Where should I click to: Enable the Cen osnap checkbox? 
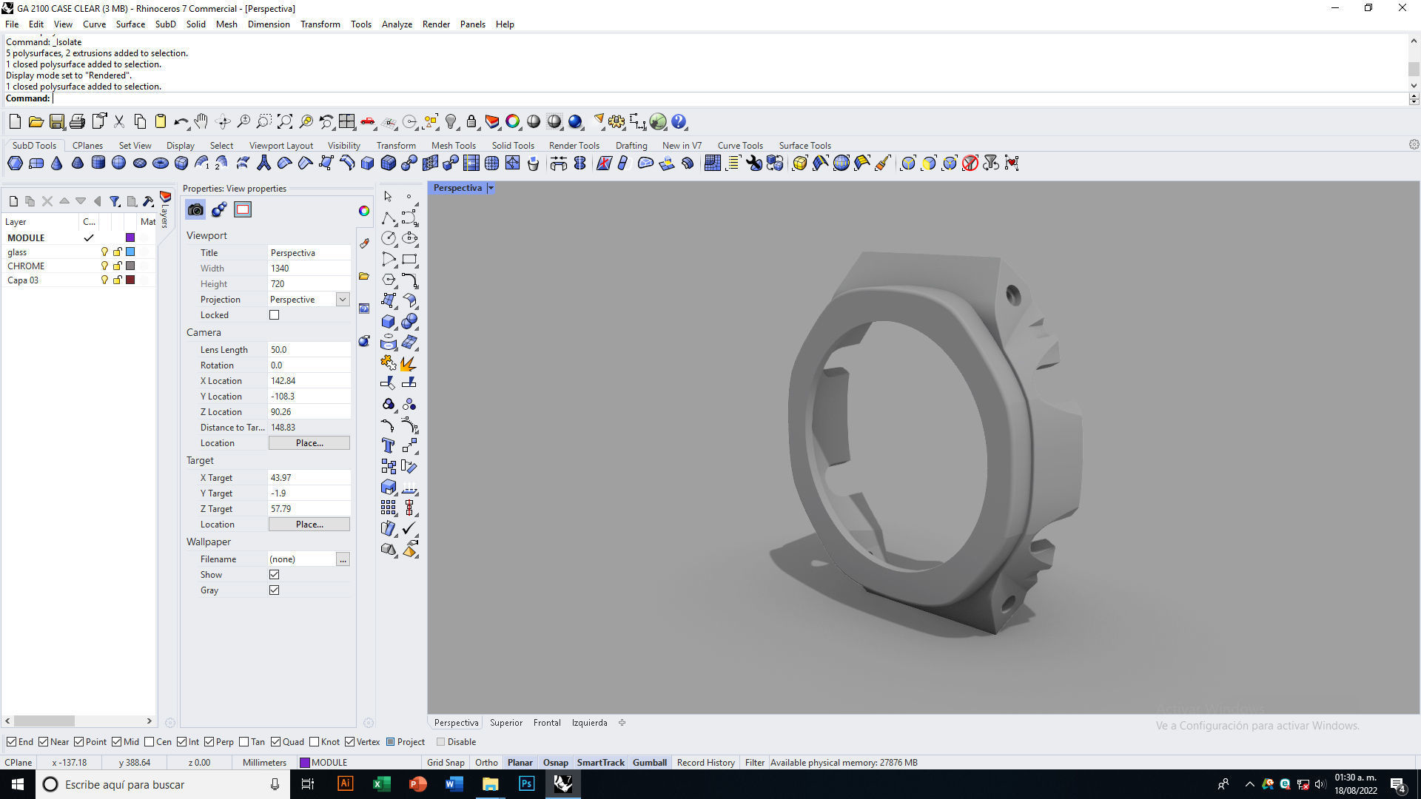tap(150, 742)
